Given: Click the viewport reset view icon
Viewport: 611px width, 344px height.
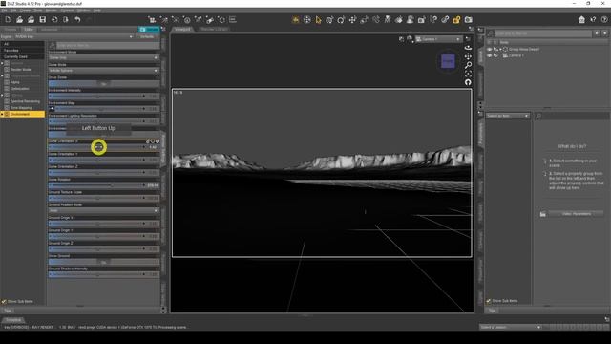Looking at the screenshot, I should pyautogui.click(x=468, y=82).
